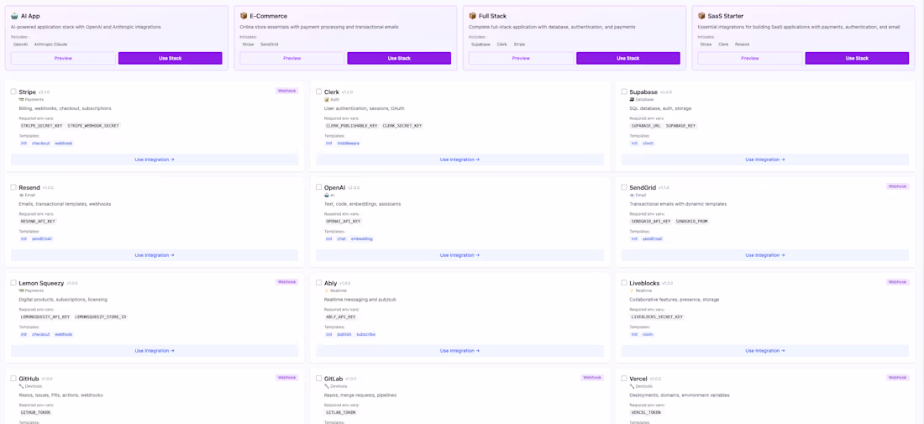Click the Clerk Auth lock icon
Image resolution: width=924 pixels, height=424 pixels.
point(327,100)
